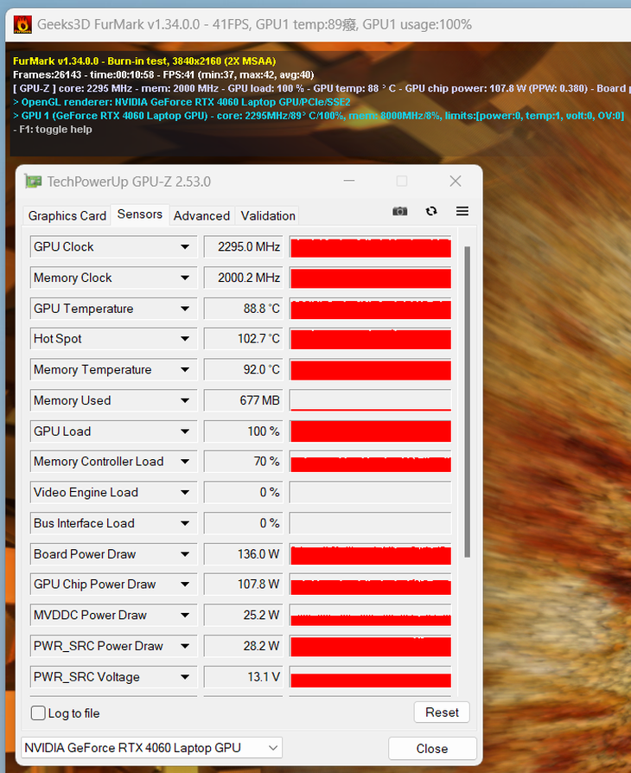The height and width of the screenshot is (773, 631).
Task: Click the Memory Controller Load graph
Action: [x=370, y=462]
